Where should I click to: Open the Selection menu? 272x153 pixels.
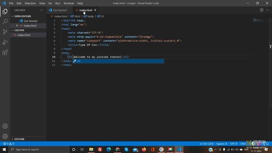tap(30, 3)
